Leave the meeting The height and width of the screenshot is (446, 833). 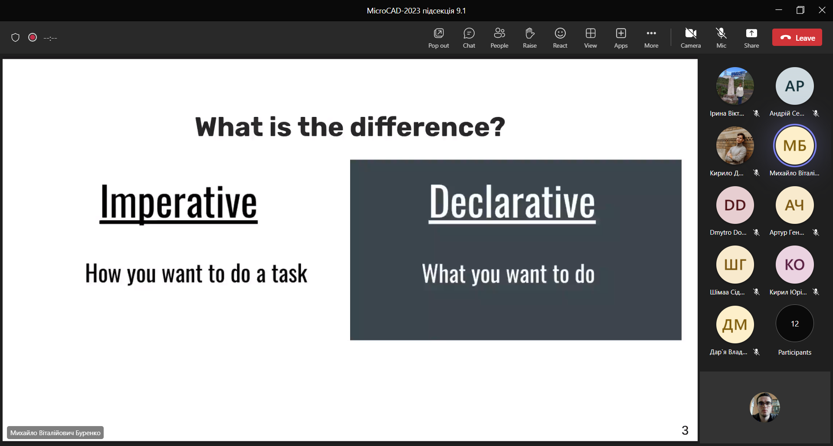coord(797,38)
